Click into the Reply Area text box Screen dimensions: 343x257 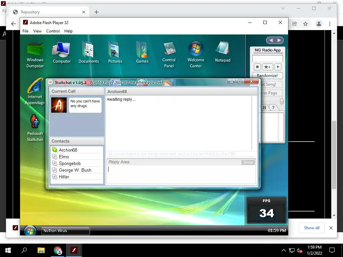[181, 174]
